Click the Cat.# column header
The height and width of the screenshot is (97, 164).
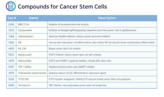(12, 18)
